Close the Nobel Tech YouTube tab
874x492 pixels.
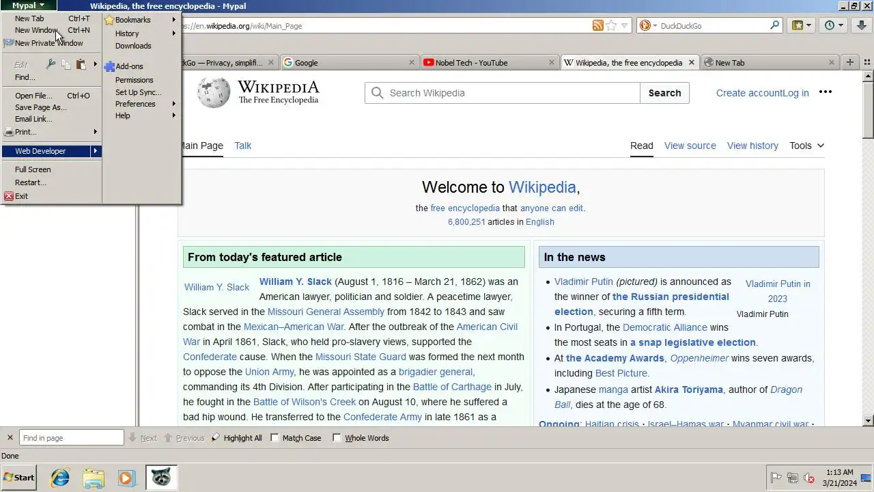[552, 62]
